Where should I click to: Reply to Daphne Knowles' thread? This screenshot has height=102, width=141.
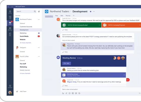[x=65, y=52]
